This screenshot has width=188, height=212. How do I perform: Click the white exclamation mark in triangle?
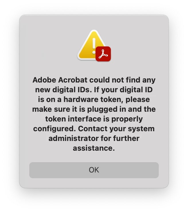pos(94,46)
